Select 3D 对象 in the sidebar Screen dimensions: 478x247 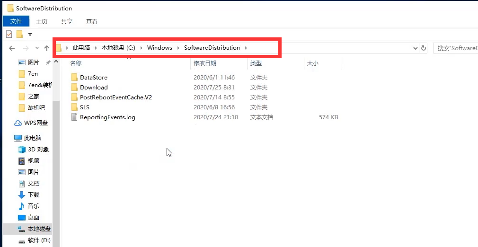coord(38,150)
